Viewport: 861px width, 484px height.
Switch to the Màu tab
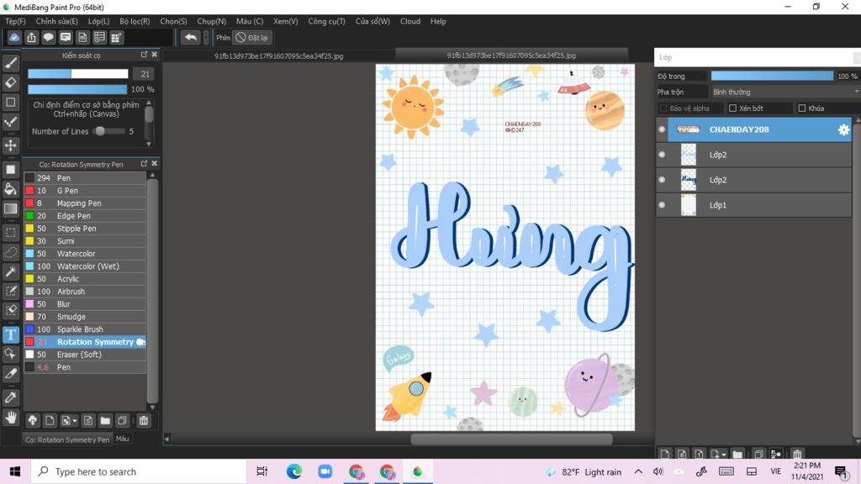click(123, 439)
